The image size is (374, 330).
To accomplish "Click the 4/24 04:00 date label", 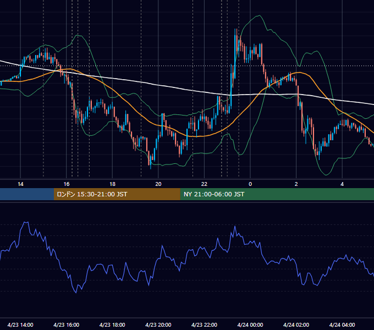I will [342, 324].
